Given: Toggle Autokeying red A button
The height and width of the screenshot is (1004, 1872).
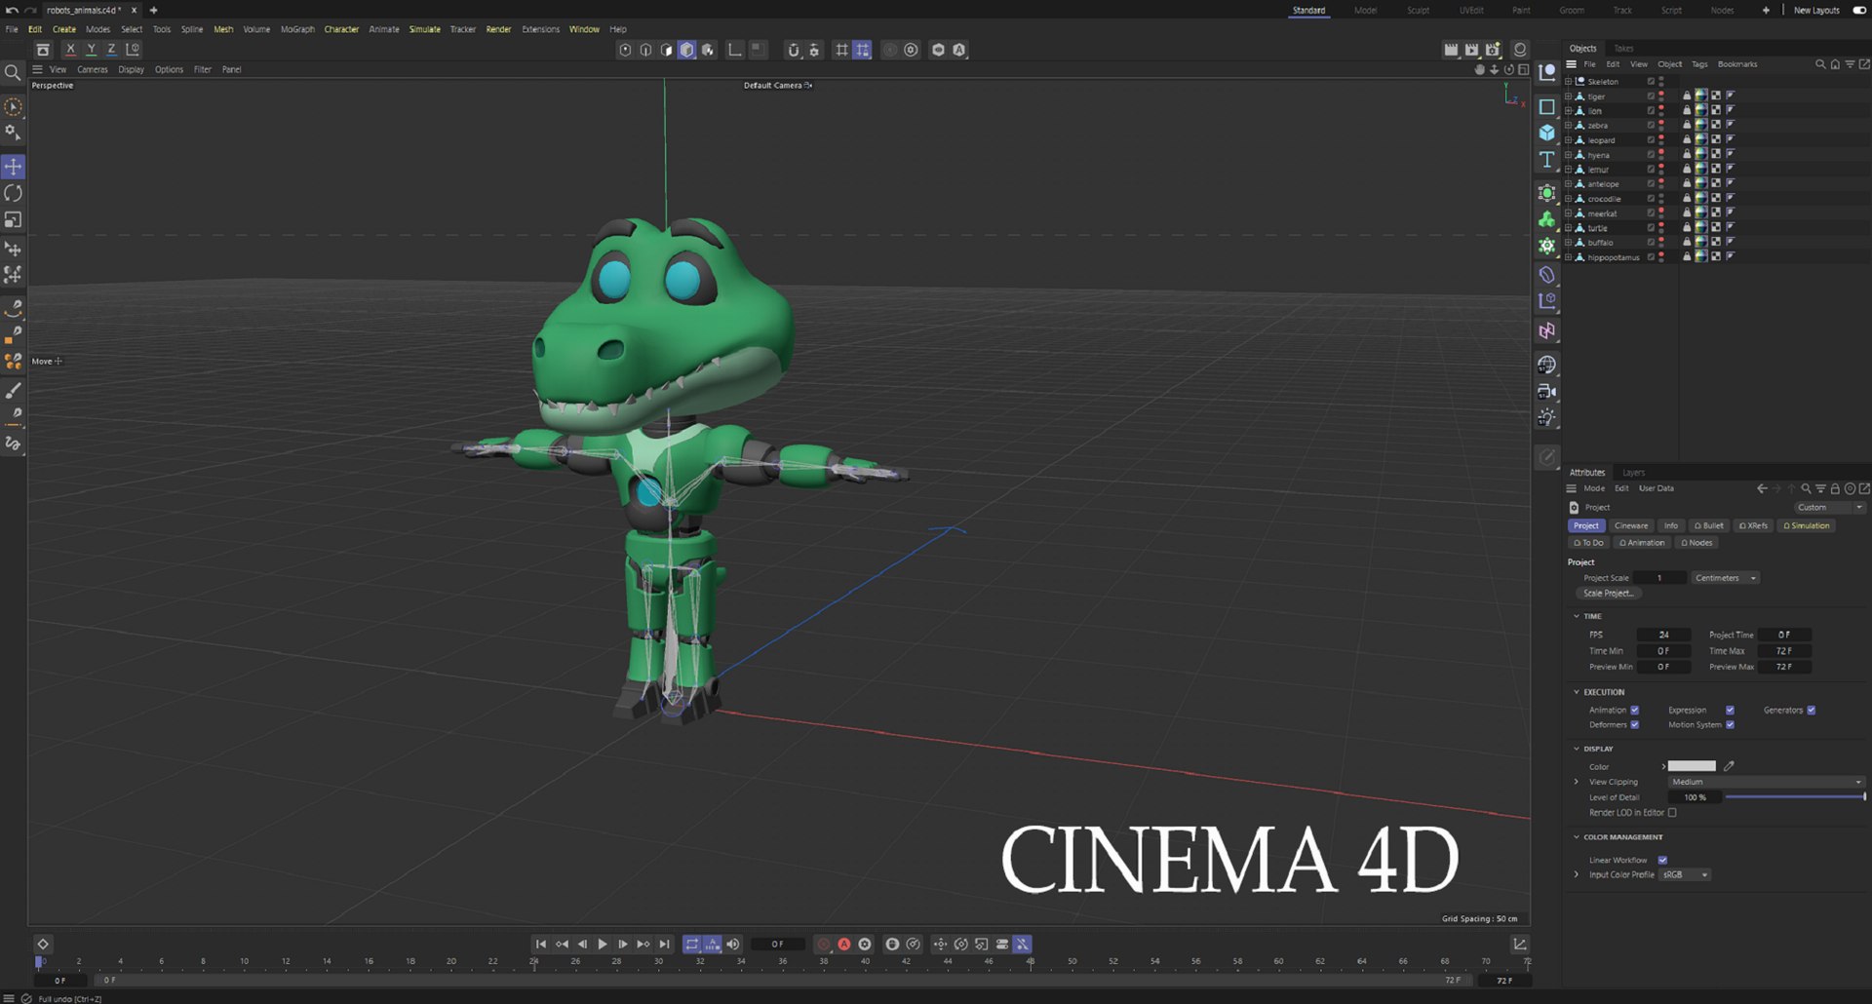Looking at the screenshot, I should click(x=844, y=944).
